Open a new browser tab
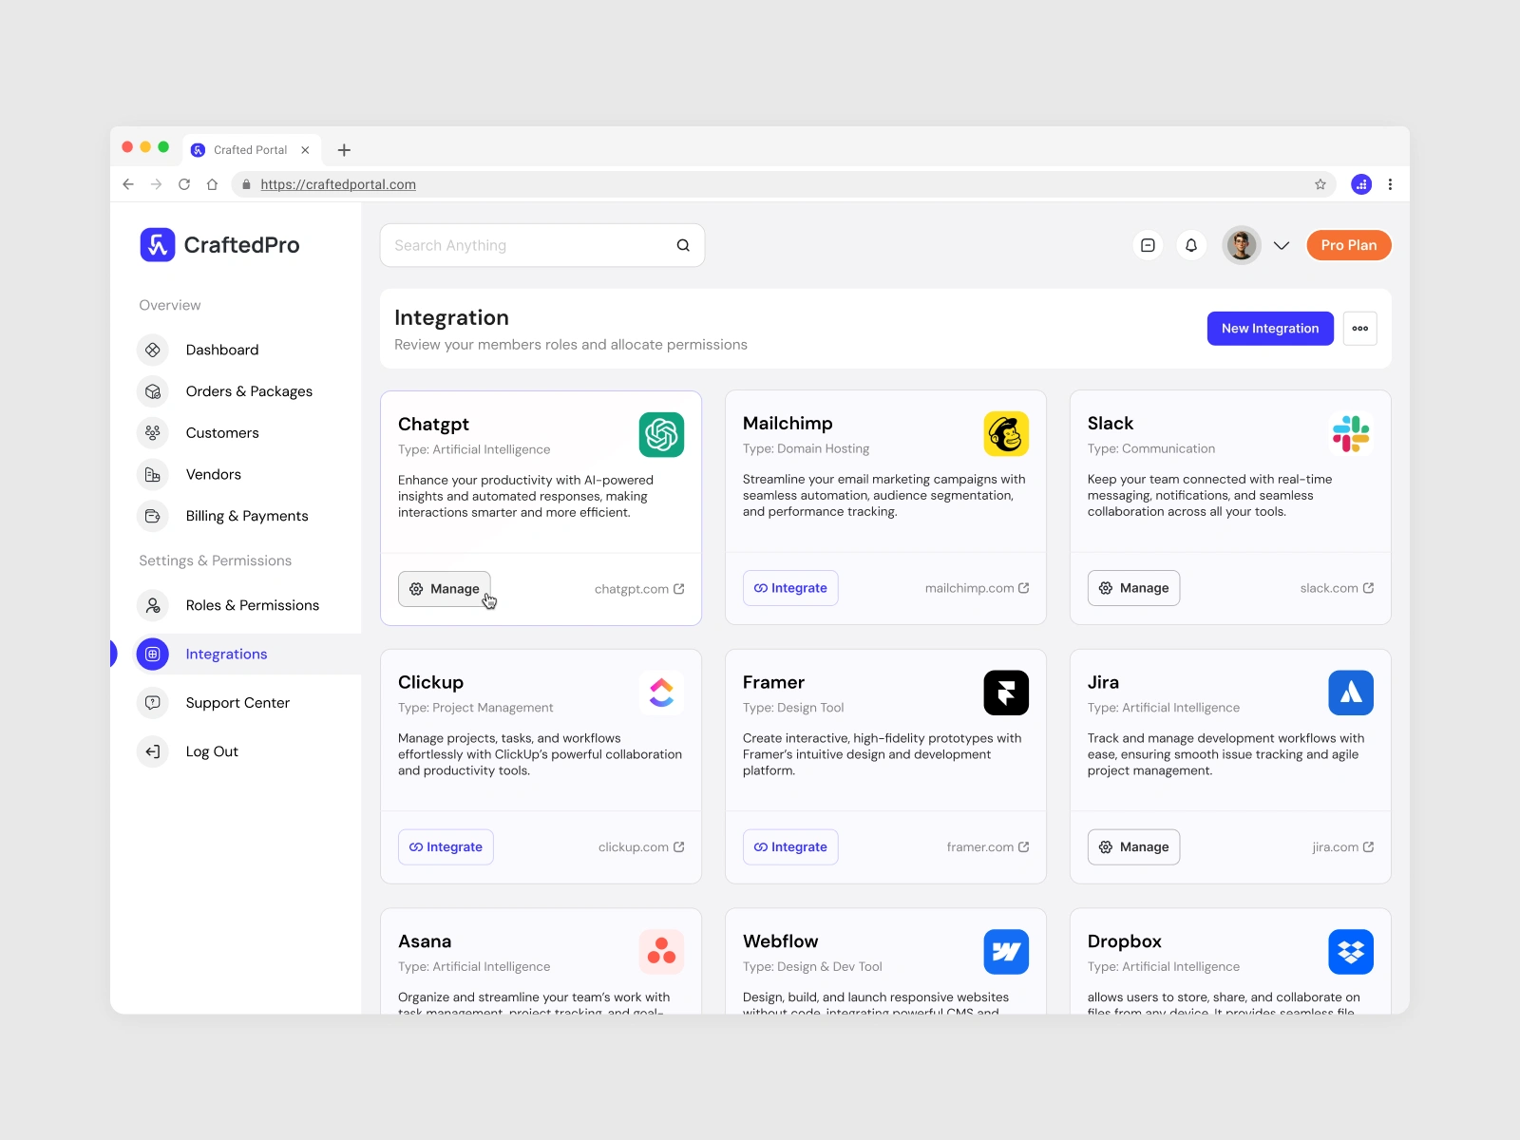 [x=344, y=150]
